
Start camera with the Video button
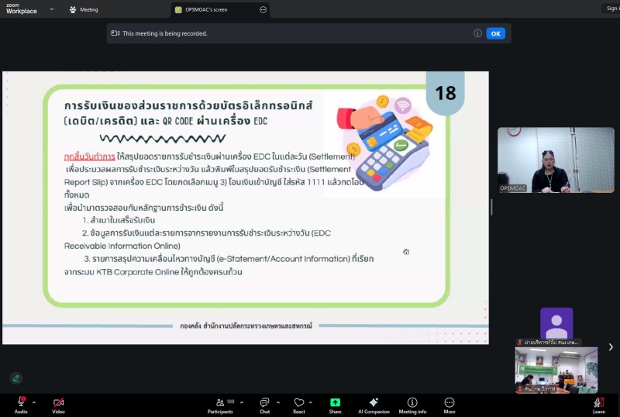pyautogui.click(x=58, y=402)
